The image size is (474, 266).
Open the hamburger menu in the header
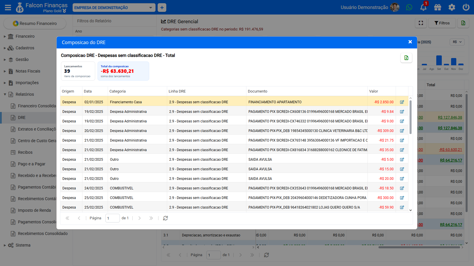pos(8,7)
